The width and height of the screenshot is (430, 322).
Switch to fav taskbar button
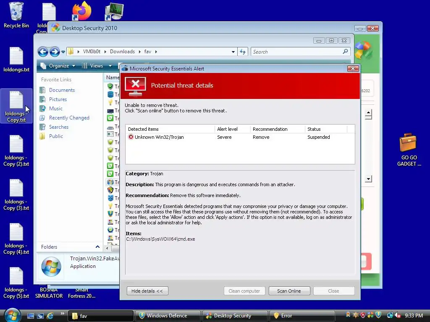100,316
